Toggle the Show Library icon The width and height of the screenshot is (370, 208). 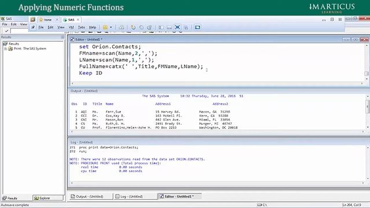coord(161,27)
